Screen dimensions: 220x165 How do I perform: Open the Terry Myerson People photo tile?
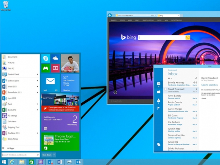point(70,63)
